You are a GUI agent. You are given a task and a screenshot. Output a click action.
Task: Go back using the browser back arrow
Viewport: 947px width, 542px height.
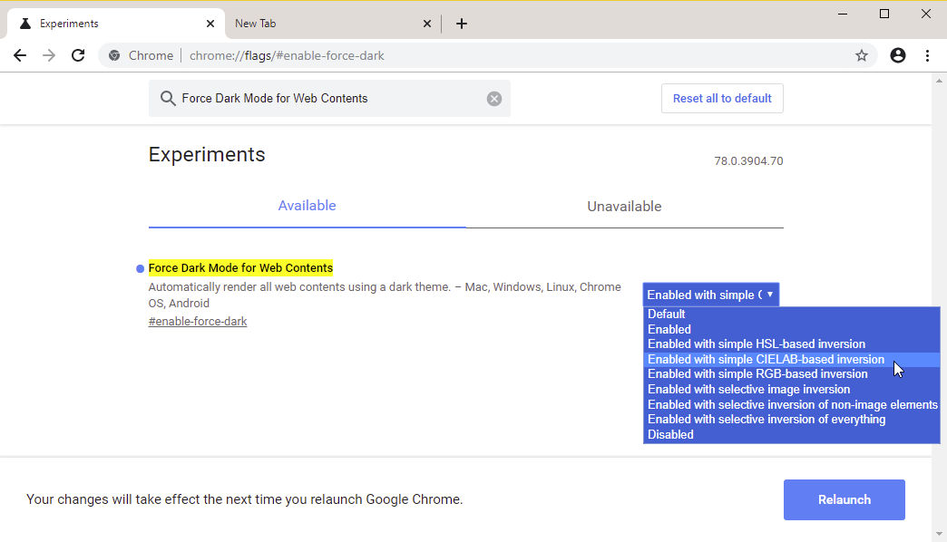click(x=20, y=55)
